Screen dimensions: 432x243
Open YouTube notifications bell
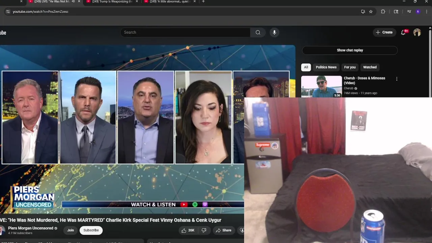403,32
